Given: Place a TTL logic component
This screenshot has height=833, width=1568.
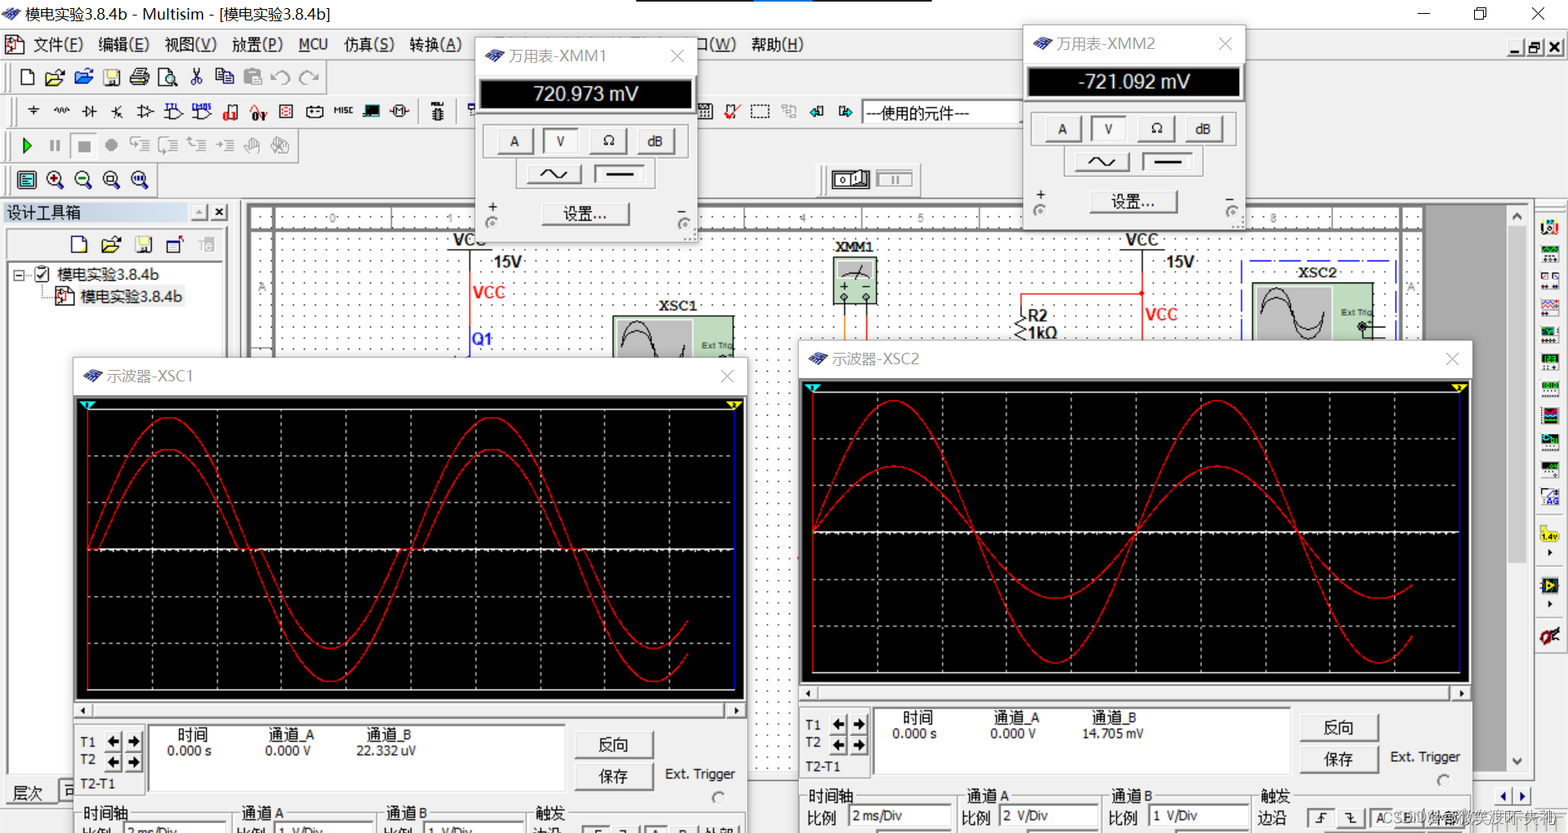Looking at the screenshot, I should click(x=174, y=111).
